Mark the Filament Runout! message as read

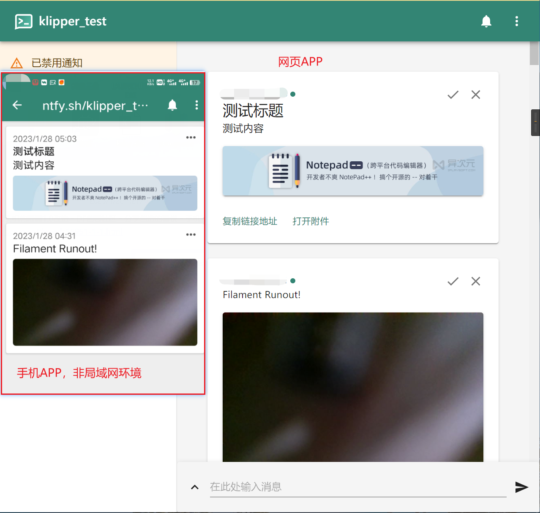(453, 281)
